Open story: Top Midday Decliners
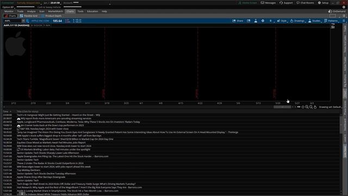The width and height of the screenshot is (348, 196). tap(29, 170)
